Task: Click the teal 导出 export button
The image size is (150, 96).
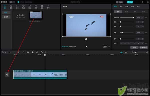Action: 130,2
